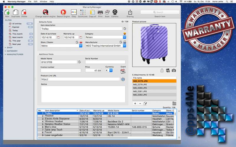Select the Headset row in the table
Image resolution: width=236 pixels, height=147 pixels.
tap(106, 116)
